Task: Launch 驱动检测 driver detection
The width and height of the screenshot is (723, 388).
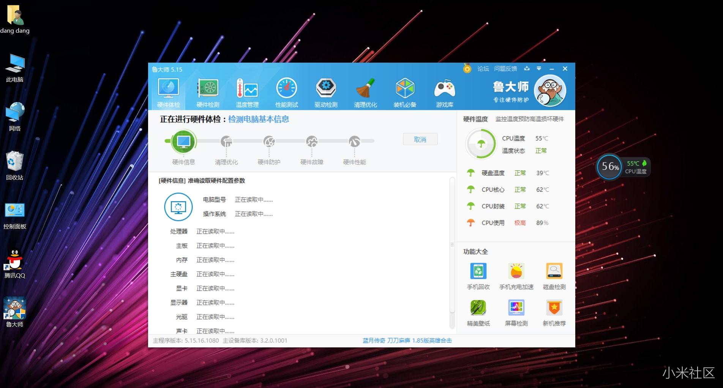Action: pos(326,91)
